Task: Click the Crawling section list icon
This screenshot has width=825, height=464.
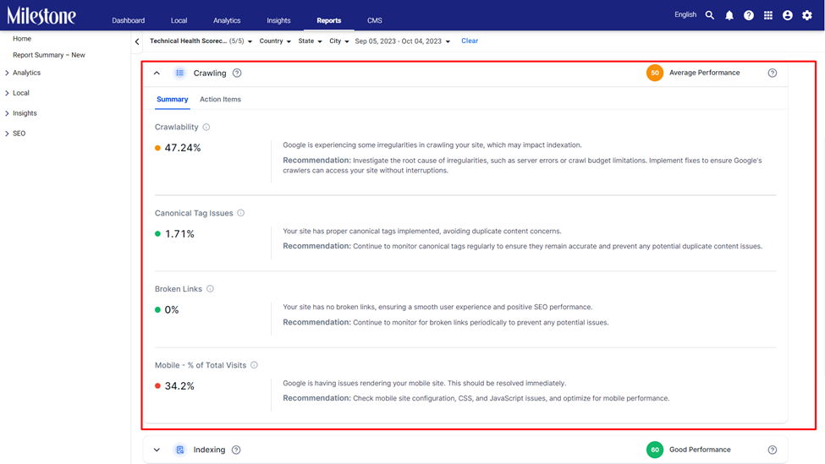Action: pyautogui.click(x=180, y=73)
